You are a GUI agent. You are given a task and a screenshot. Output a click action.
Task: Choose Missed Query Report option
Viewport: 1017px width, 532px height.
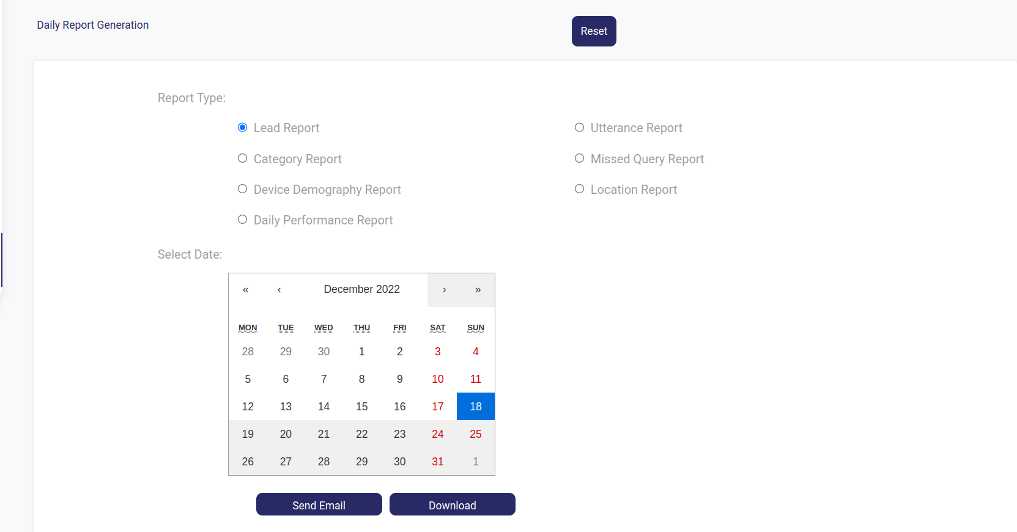[x=579, y=158]
